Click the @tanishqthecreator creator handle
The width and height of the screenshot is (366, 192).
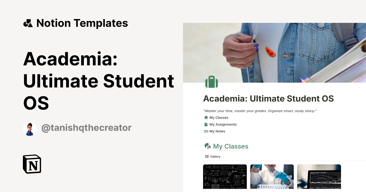coord(87,128)
